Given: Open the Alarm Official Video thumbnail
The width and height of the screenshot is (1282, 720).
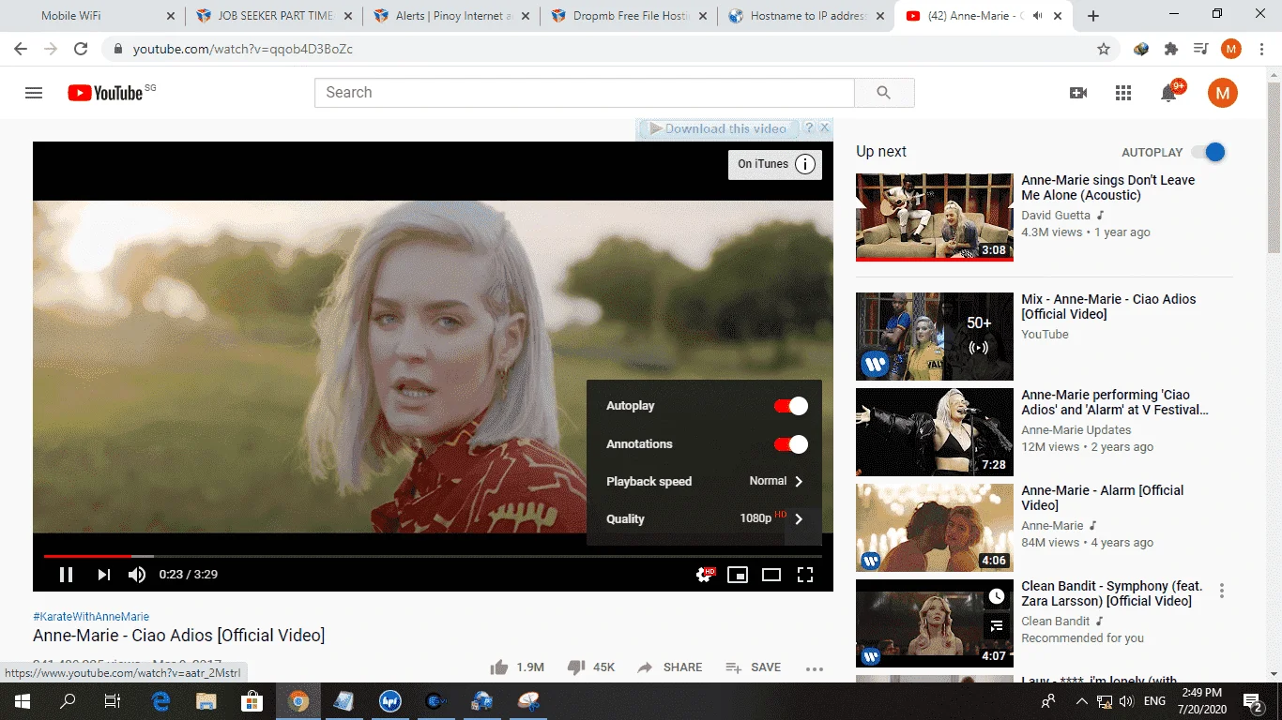Looking at the screenshot, I should [x=935, y=528].
